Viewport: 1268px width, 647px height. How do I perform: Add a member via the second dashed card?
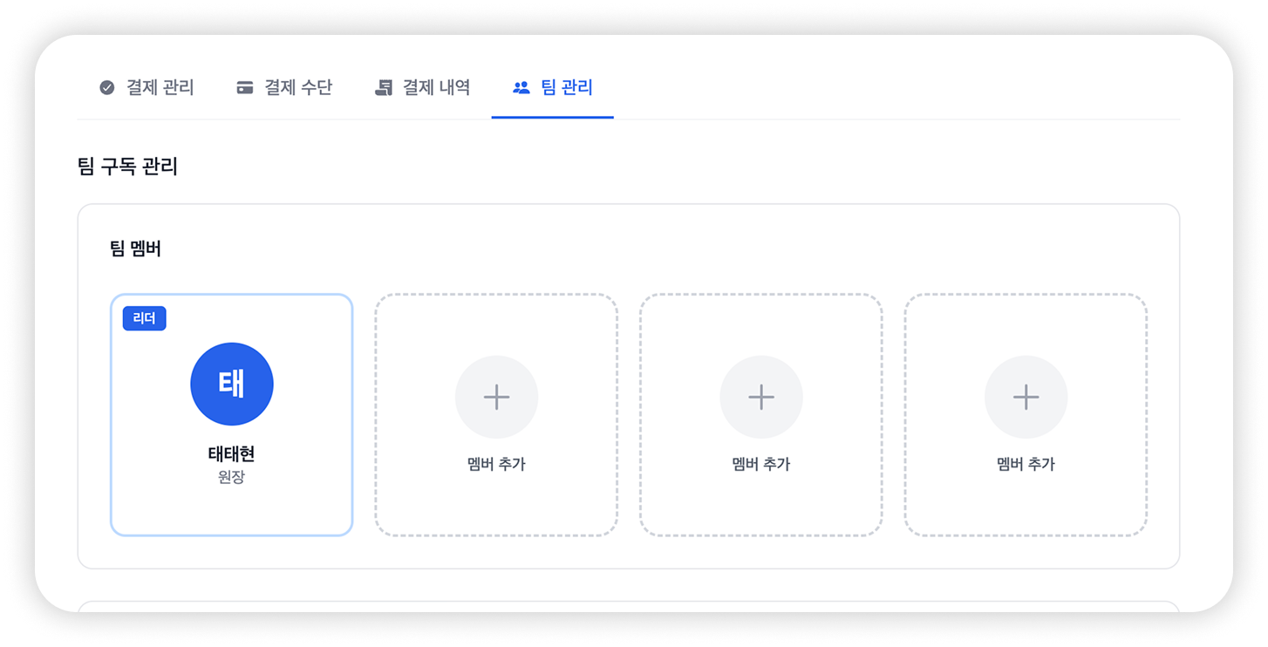[x=760, y=414]
